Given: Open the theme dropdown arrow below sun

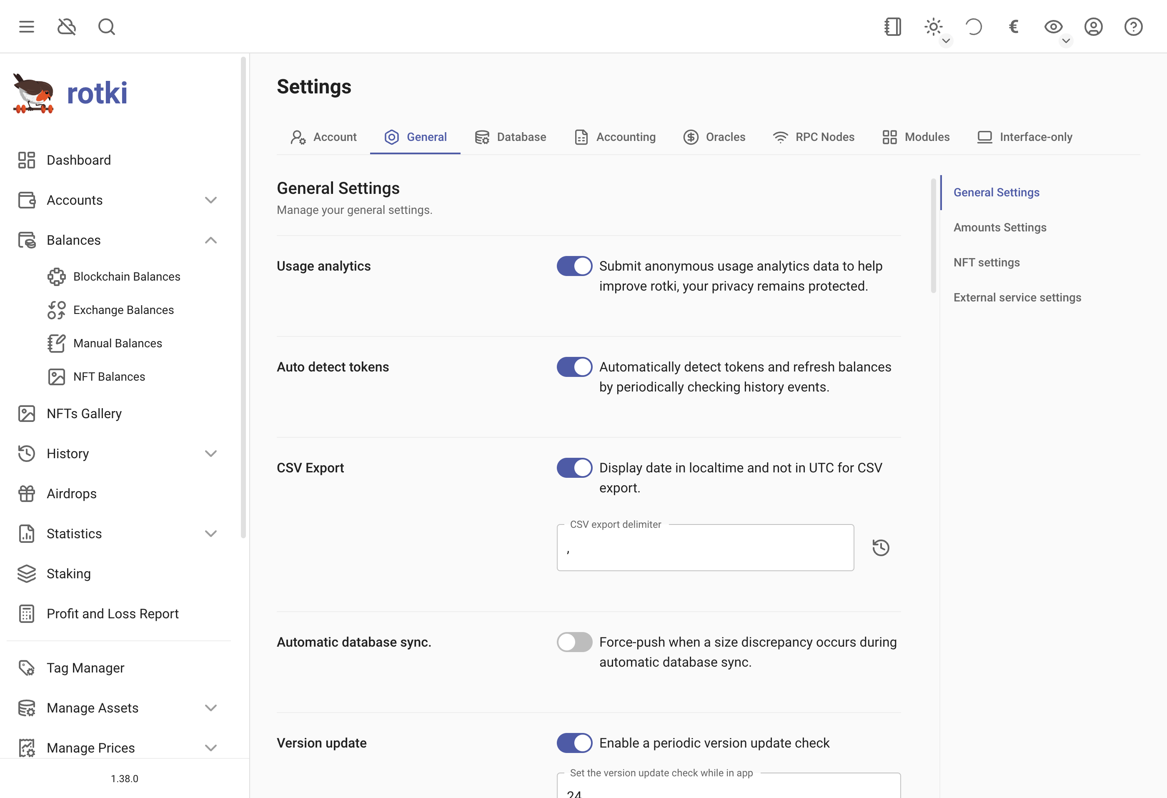Looking at the screenshot, I should click(x=946, y=41).
